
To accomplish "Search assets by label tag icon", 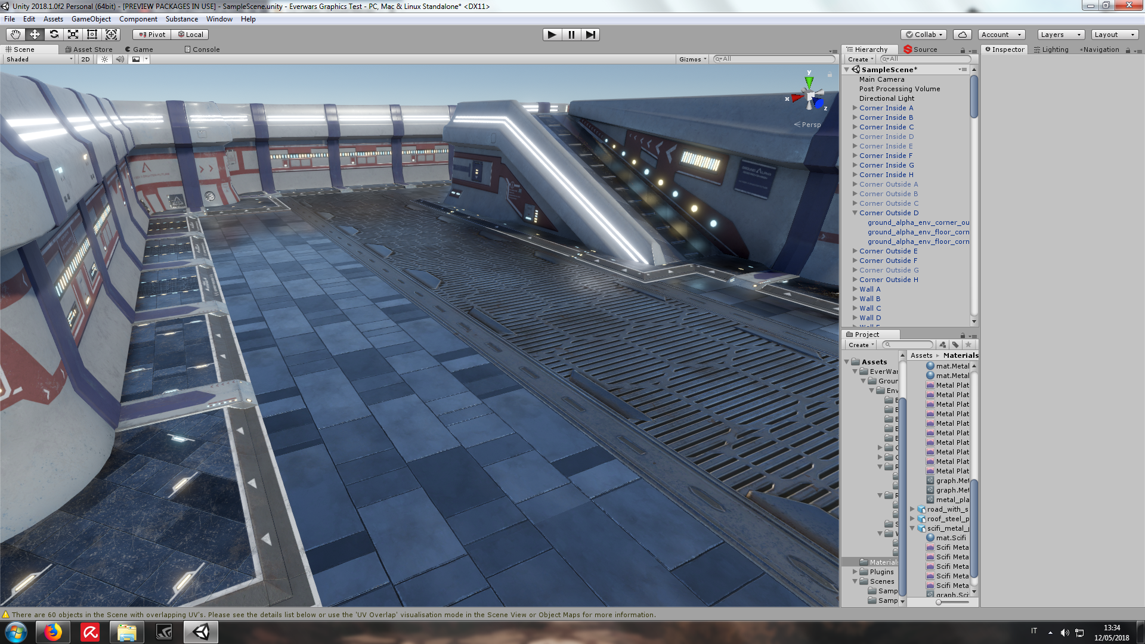I will (955, 345).
